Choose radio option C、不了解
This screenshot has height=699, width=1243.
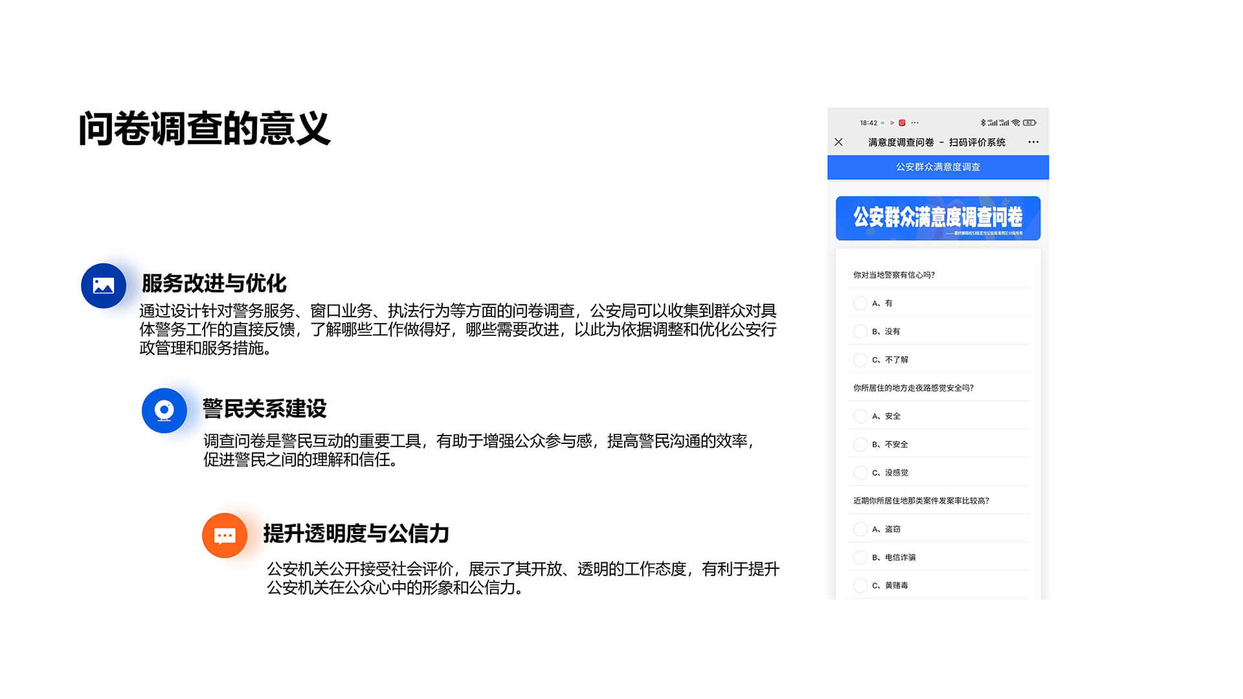point(860,360)
